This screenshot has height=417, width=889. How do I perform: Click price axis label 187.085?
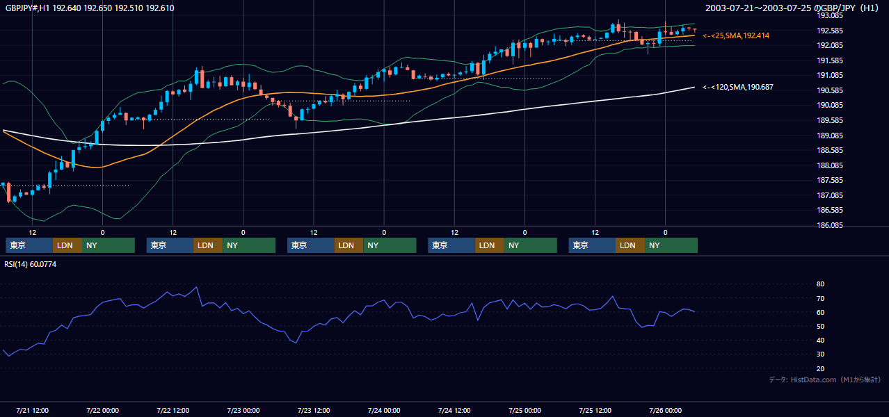(830, 195)
